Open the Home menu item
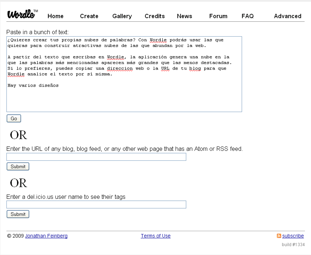311x255 pixels. click(55, 16)
